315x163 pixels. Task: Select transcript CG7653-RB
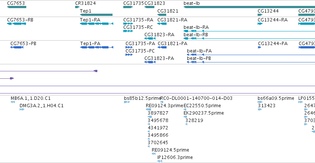click(x=17, y=24)
